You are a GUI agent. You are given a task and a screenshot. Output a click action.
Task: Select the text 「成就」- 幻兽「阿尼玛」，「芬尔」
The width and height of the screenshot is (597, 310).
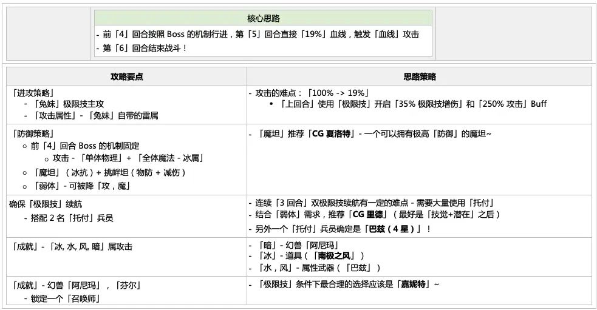pyautogui.click(x=76, y=285)
